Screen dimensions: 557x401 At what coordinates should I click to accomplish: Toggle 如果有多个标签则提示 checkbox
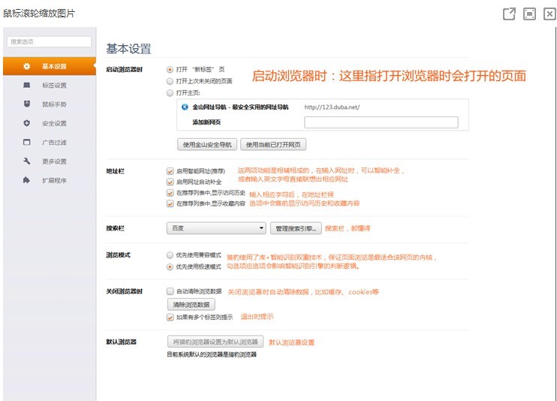[170, 317]
